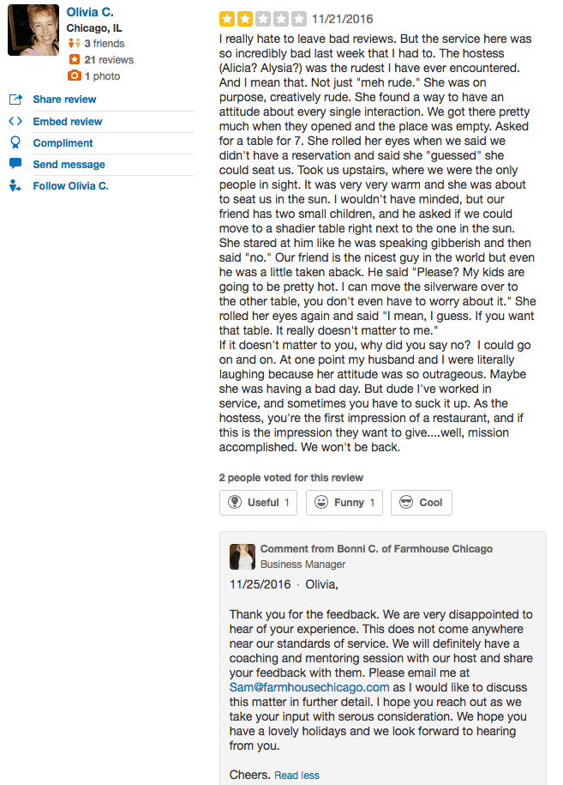Collapse Bonni's comment with Read less
Screen dimensions: 563x785
(296, 775)
